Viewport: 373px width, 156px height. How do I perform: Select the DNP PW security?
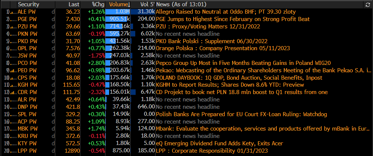coord(27,107)
